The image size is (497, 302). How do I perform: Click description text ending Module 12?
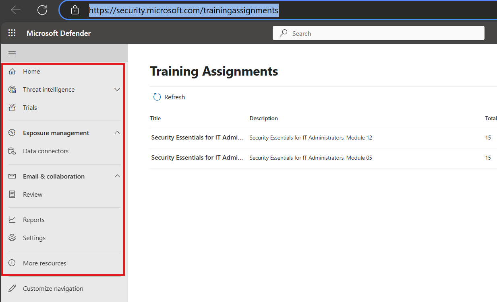tap(311, 138)
